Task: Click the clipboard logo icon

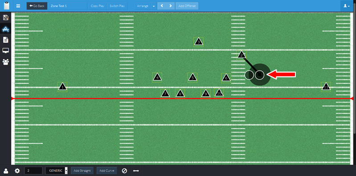Action: pos(6,5)
